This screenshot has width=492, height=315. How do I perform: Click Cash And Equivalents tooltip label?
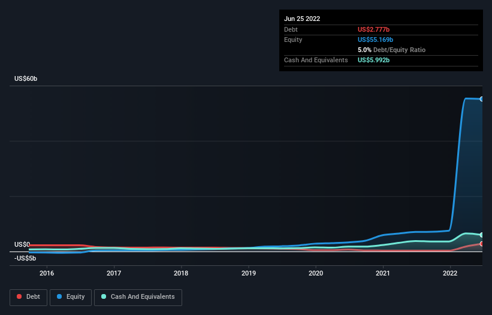click(316, 60)
